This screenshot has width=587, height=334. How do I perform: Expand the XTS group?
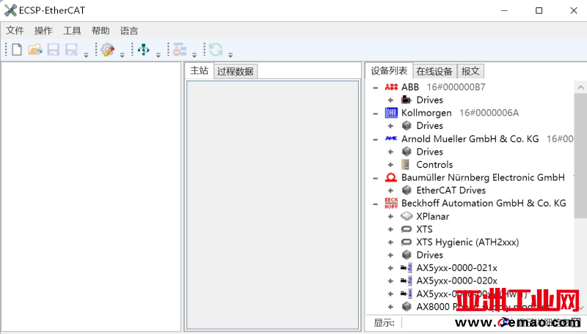click(390, 229)
